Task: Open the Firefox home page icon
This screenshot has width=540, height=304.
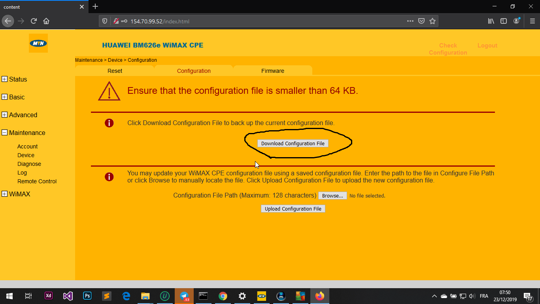Action: [x=46, y=21]
